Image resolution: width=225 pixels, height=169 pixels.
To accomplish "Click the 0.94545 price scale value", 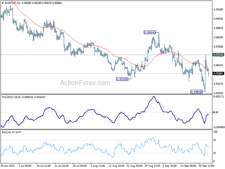I will tap(219, 93).
